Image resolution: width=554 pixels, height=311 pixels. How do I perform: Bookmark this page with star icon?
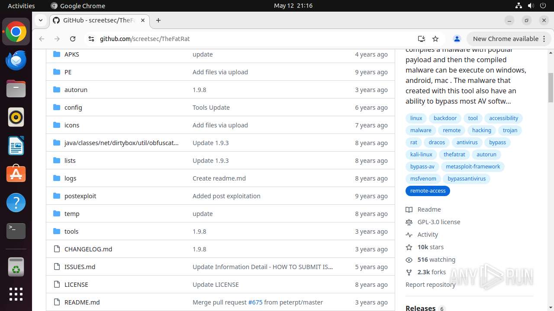pyautogui.click(x=435, y=39)
